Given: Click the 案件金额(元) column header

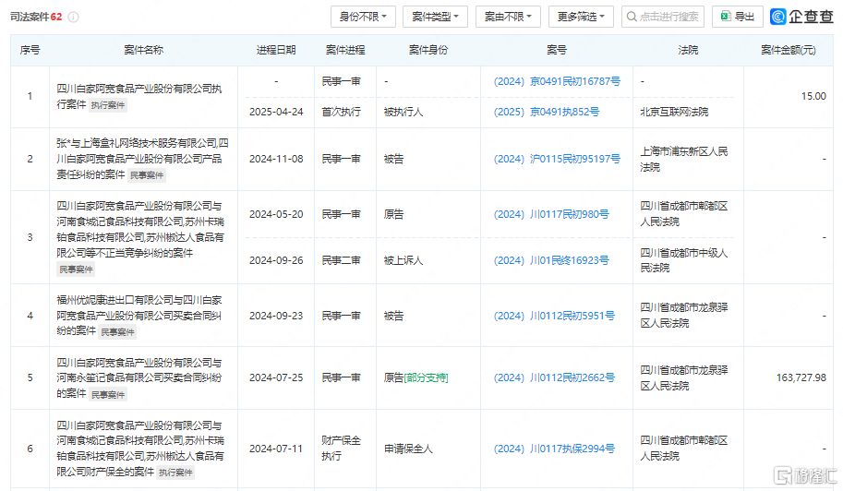Looking at the screenshot, I should [789, 50].
